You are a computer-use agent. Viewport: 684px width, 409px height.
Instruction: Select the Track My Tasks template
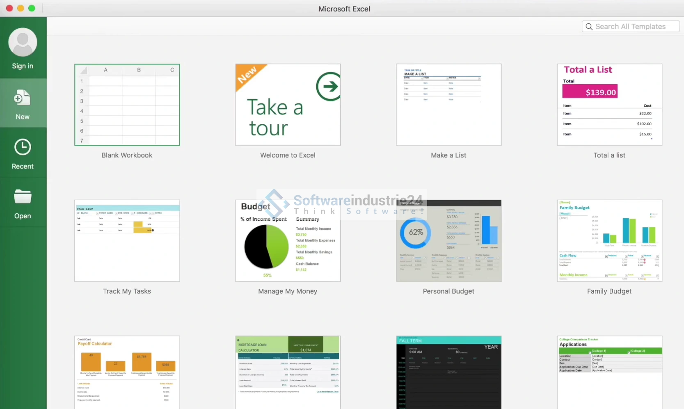click(x=127, y=241)
